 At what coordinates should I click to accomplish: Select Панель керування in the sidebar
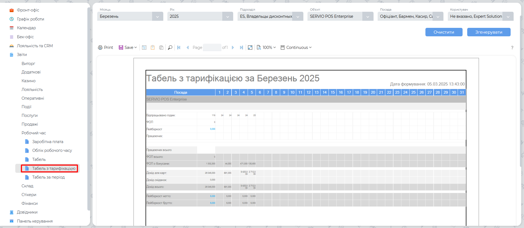(x=35, y=221)
